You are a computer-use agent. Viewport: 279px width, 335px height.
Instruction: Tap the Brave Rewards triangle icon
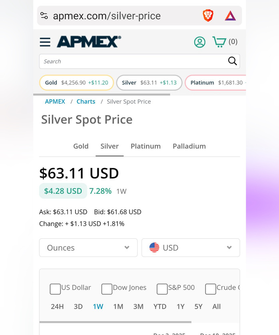(230, 16)
